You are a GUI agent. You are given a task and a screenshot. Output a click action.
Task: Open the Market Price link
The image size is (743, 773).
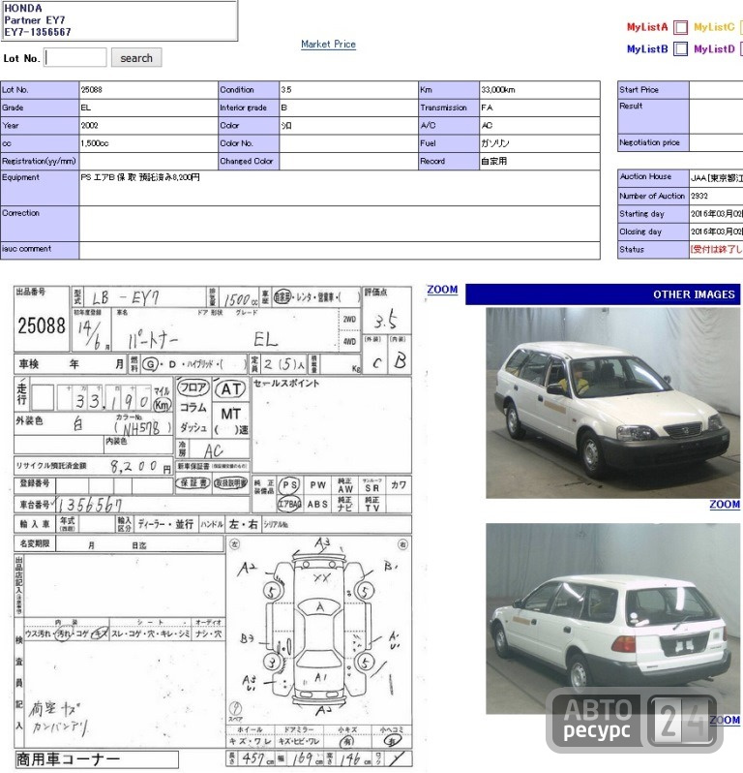point(328,44)
